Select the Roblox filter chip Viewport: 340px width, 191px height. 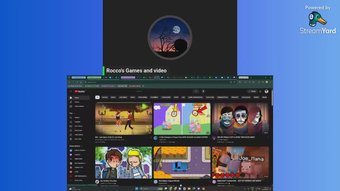(x=256, y=97)
